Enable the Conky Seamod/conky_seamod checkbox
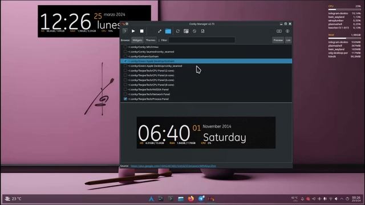The height and width of the screenshot is (205, 365). (125, 52)
